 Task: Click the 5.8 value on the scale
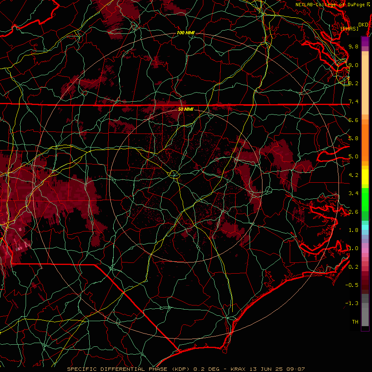353,138
